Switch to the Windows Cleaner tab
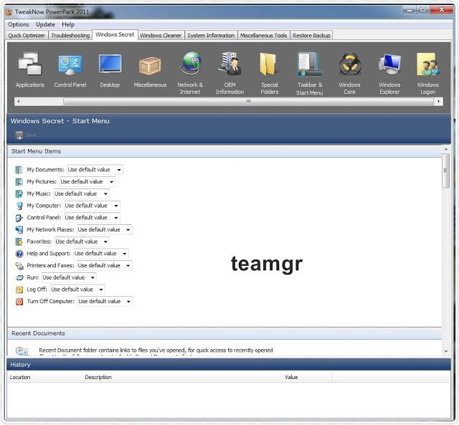 [x=161, y=35]
